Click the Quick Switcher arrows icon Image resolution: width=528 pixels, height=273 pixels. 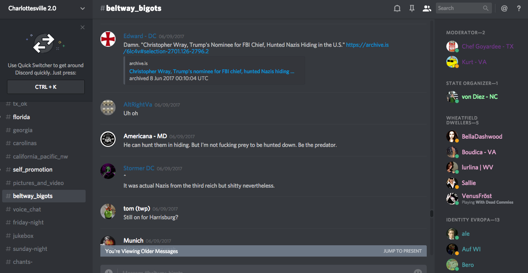44,43
